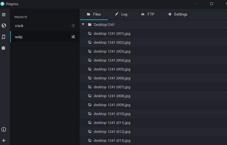Open the hamburger menu icon
227x145 pixels.
pyautogui.click(x=4, y=15)
